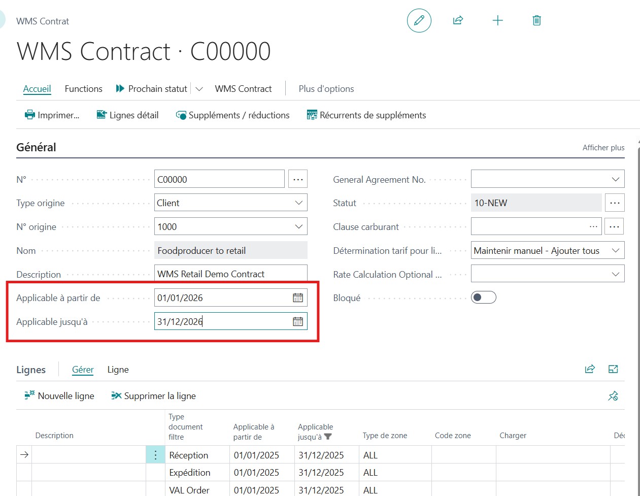
Task: Click Nouvelle ligne button
Action: tap(60, 396)
